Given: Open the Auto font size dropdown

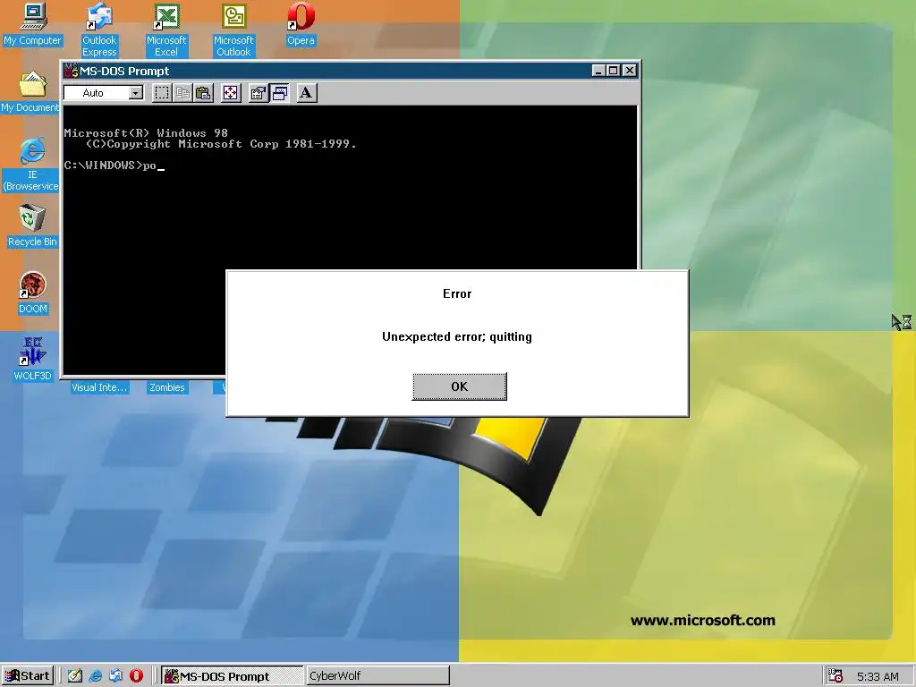Looking at the screenshot, I should tap(136, 93).
